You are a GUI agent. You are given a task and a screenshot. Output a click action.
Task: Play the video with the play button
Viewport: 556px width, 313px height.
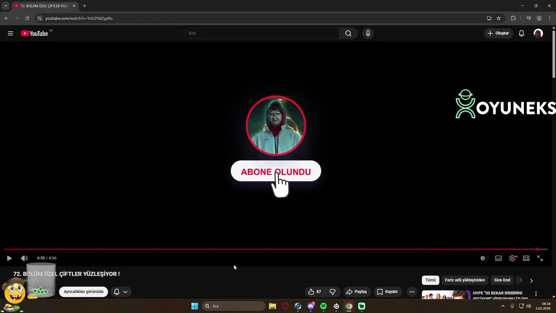click(x=9, y=258)
